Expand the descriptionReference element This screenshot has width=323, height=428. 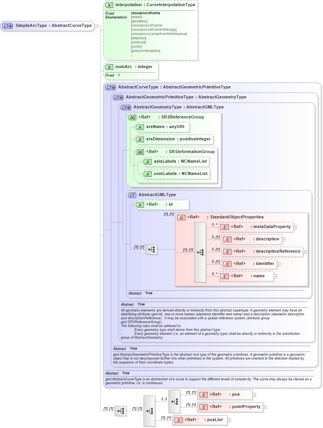click(x=305, y=252)
